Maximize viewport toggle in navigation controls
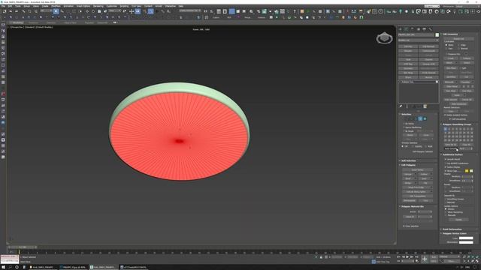 [x=477, y=261]
